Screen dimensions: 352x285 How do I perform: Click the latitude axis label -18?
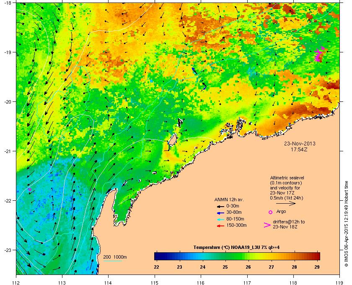tap(8, 3)
